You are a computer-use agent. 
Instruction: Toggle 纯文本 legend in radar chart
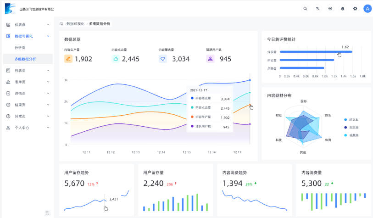pyautogui.click(x=353, y=119)
